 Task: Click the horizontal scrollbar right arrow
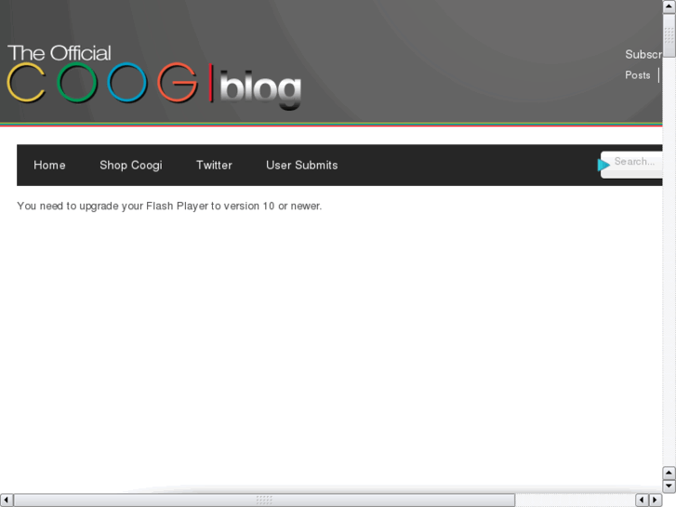click(x=656, y=500)
